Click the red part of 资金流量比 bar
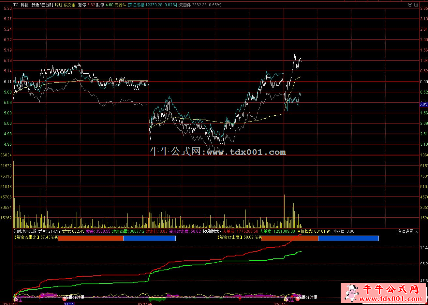This screenshot has height=305, width=428. (x=91, y=239)
